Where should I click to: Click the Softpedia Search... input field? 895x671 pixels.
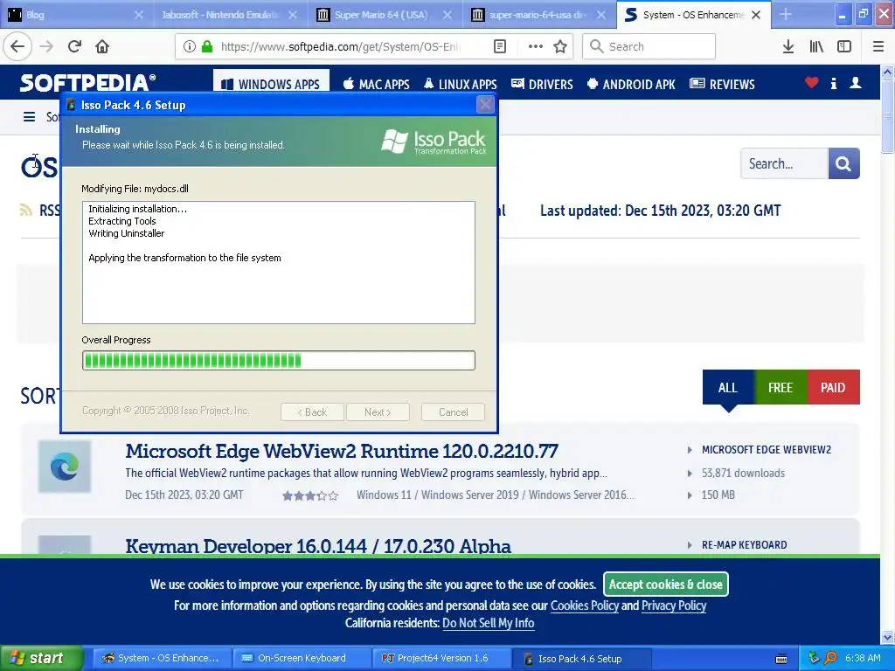pyautogui.click(x=784, y=163)
